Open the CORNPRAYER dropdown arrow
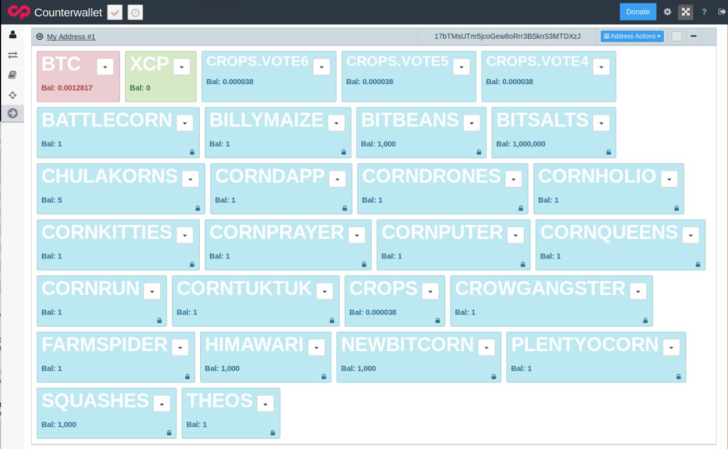 pyautogui.click(x=357, y=235)
